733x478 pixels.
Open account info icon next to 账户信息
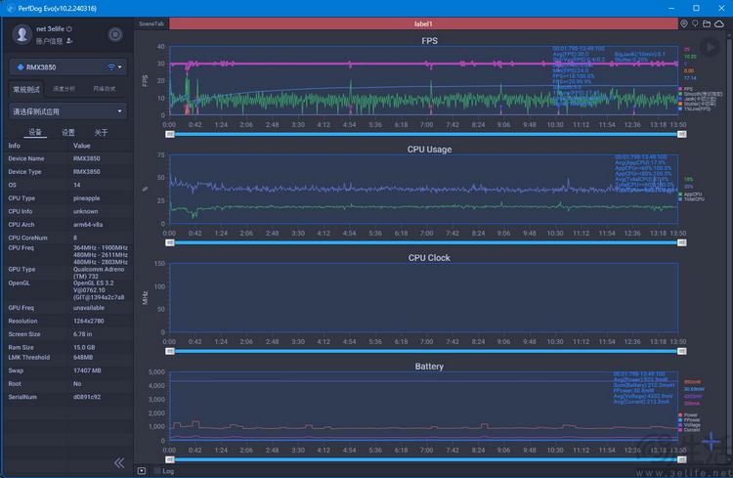coord(69,41)
